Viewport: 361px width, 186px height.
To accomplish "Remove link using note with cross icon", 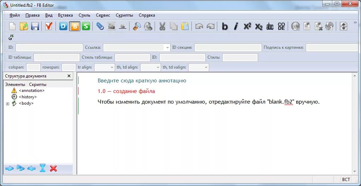I will 318,26.
